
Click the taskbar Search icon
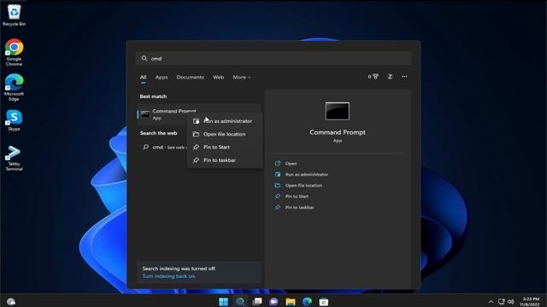240,301
